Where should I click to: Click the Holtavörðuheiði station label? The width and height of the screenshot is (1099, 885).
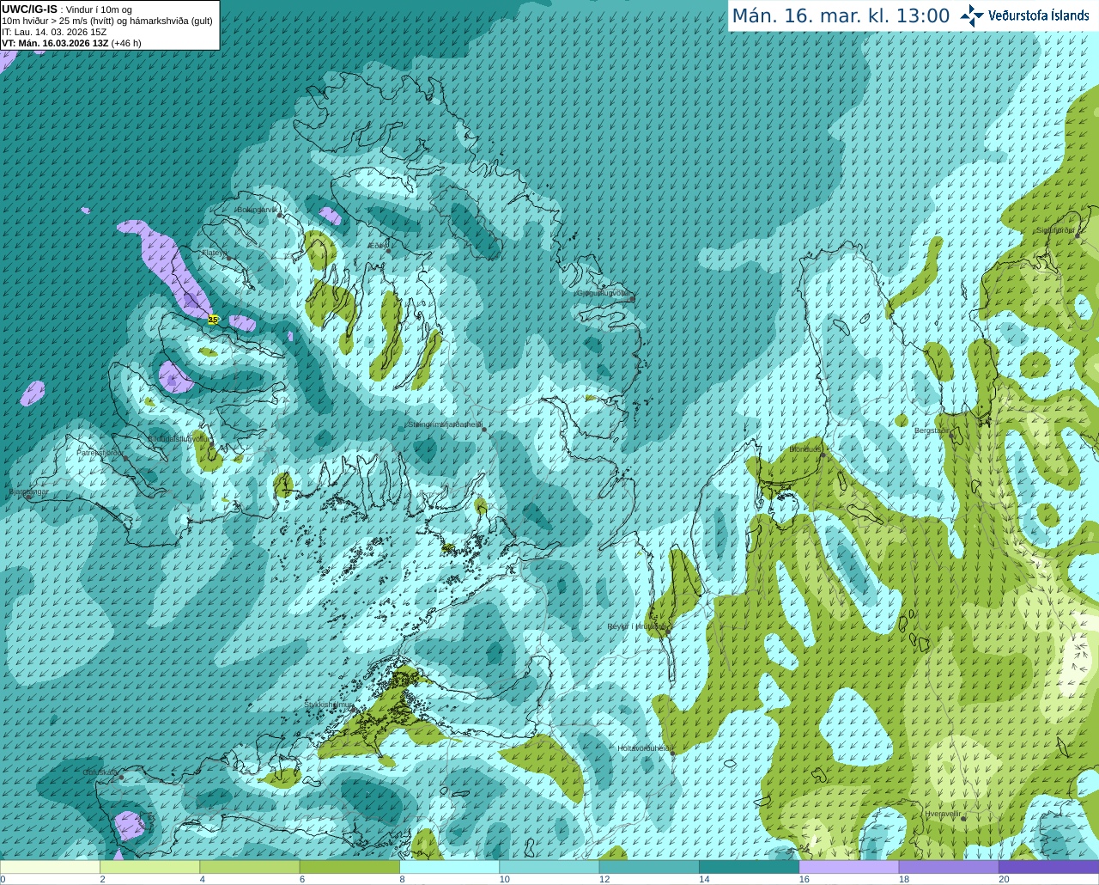645,748
